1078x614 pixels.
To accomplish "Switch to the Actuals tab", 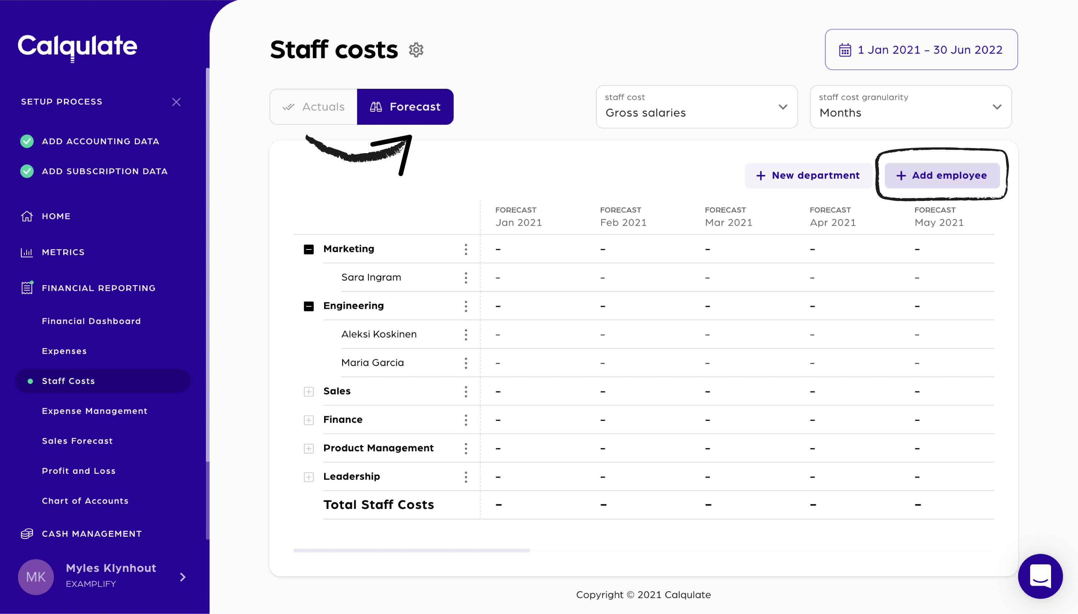I will click(x=314, y=107).
